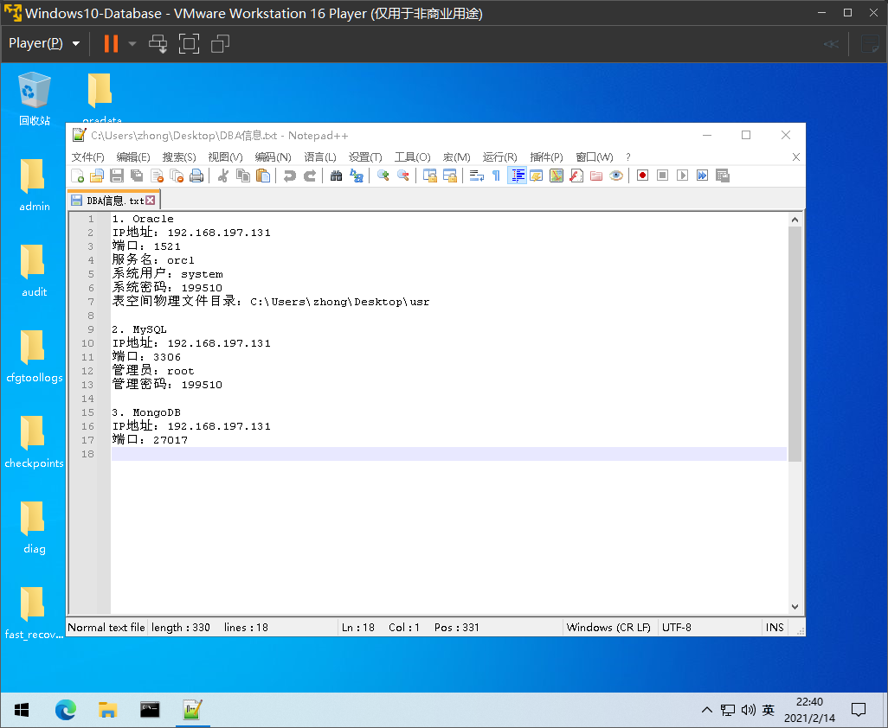Click the save recorded macro icon

pos(722,176)
